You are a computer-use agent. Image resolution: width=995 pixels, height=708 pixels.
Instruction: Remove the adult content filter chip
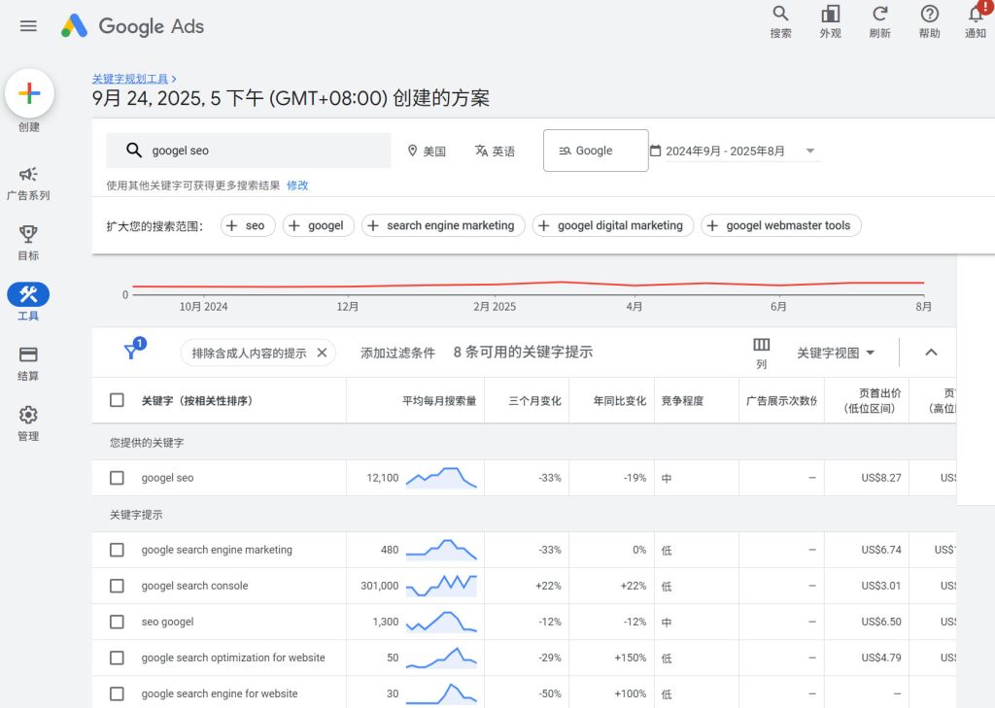322,353
